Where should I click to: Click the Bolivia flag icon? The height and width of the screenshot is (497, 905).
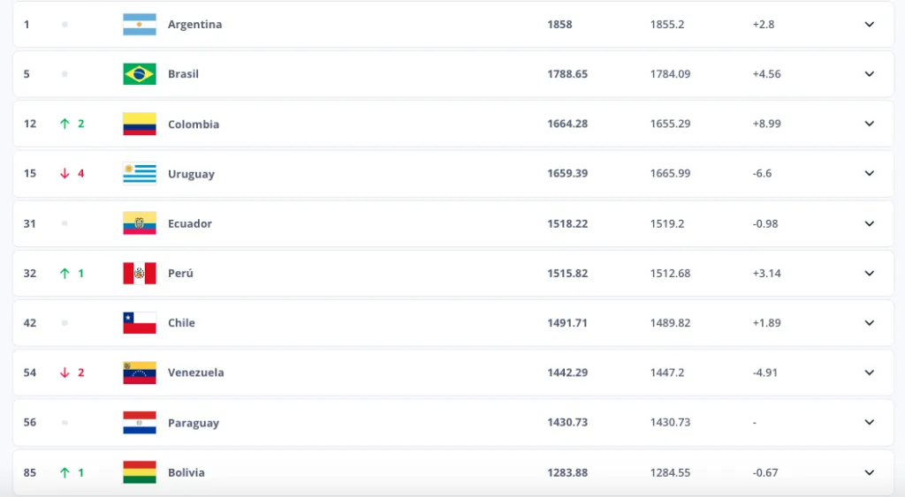[x=140, y=472]
